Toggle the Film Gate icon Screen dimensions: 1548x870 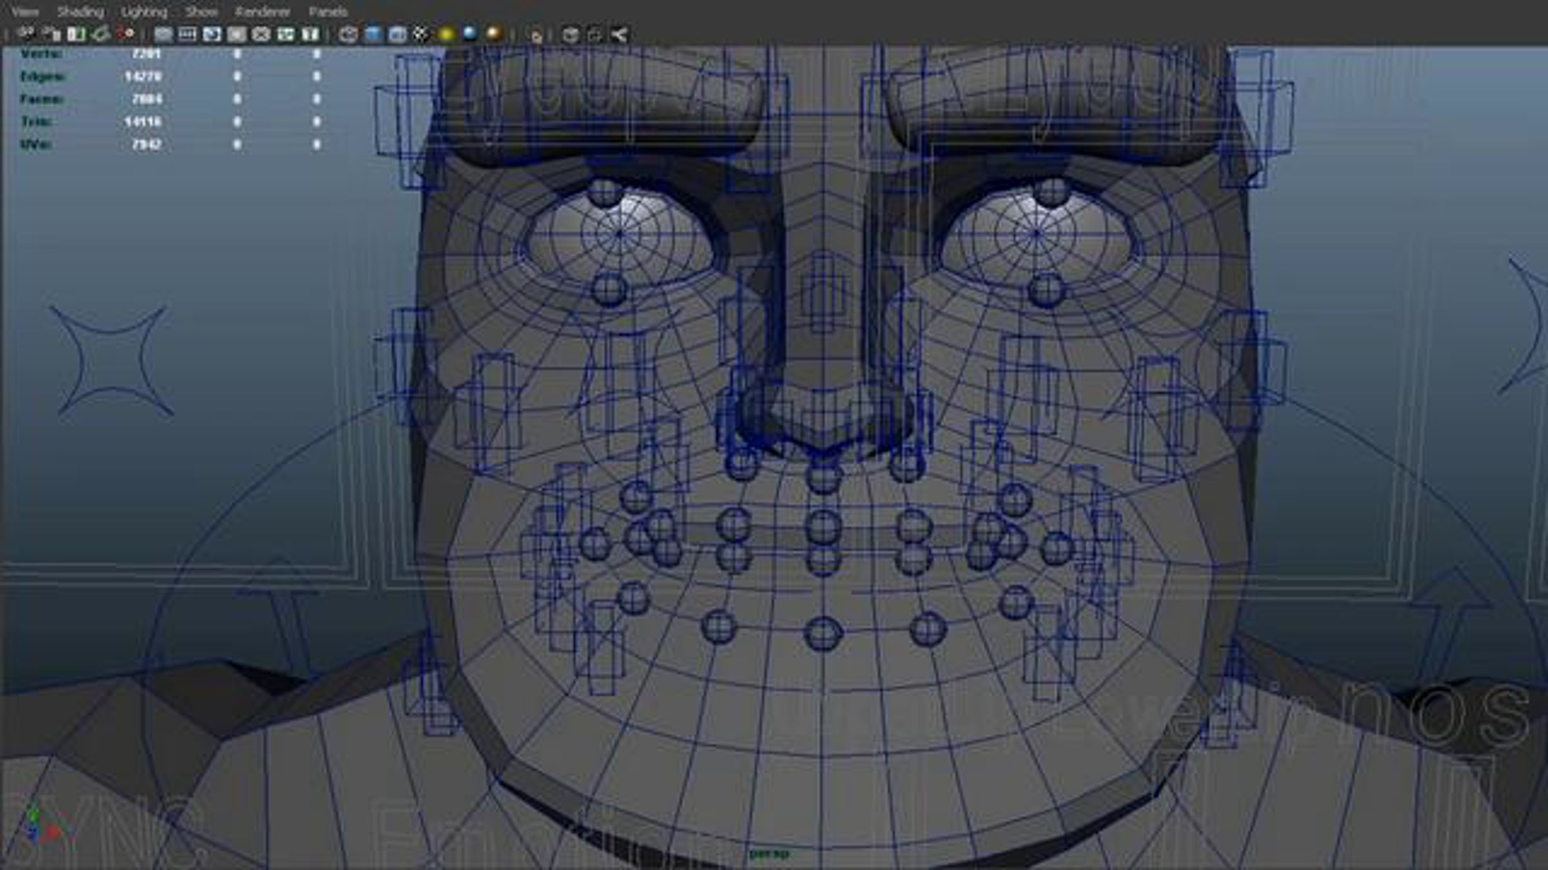click(187, 34)
